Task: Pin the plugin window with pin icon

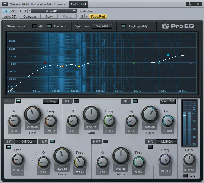Action: [189, 4]
